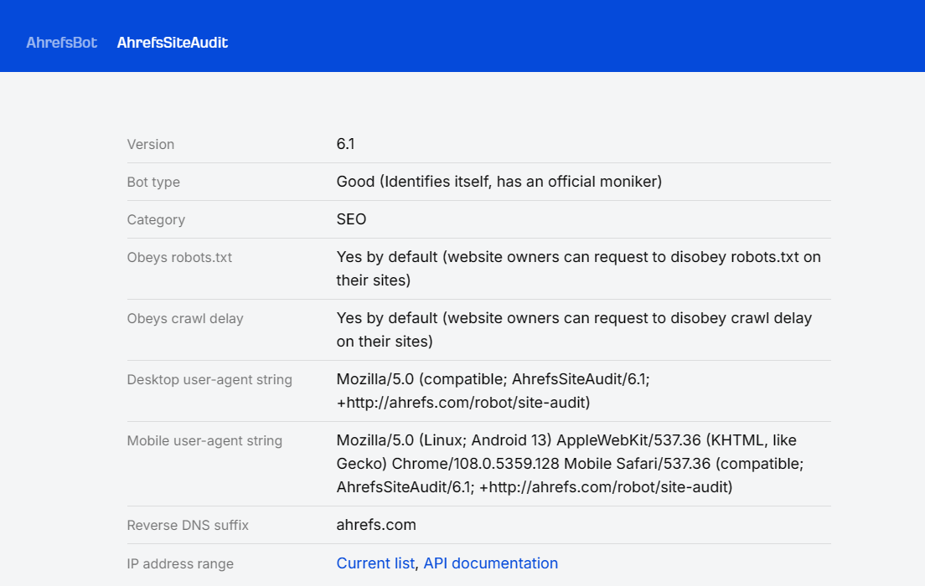Screen dimensions: 925x586
Task: Click the mobile user-agent string value
Action: click(x=570, y=464)
